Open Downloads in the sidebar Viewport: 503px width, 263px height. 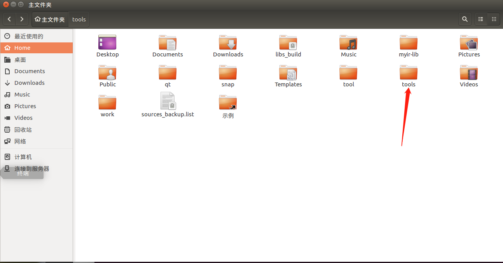(37, 83)
